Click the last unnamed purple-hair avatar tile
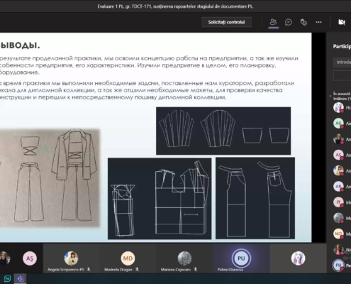The height and width of the screenshot is (284, 351). pyautogui.click(x=298, y=258)
